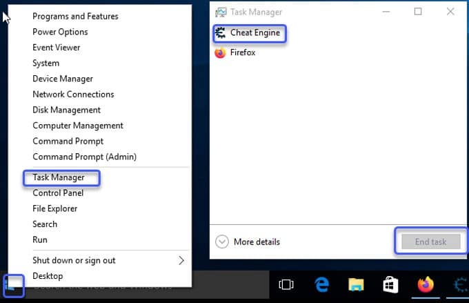The image size is (469, 303).
Task: Open Event Viewer
Action: point(57,48)
